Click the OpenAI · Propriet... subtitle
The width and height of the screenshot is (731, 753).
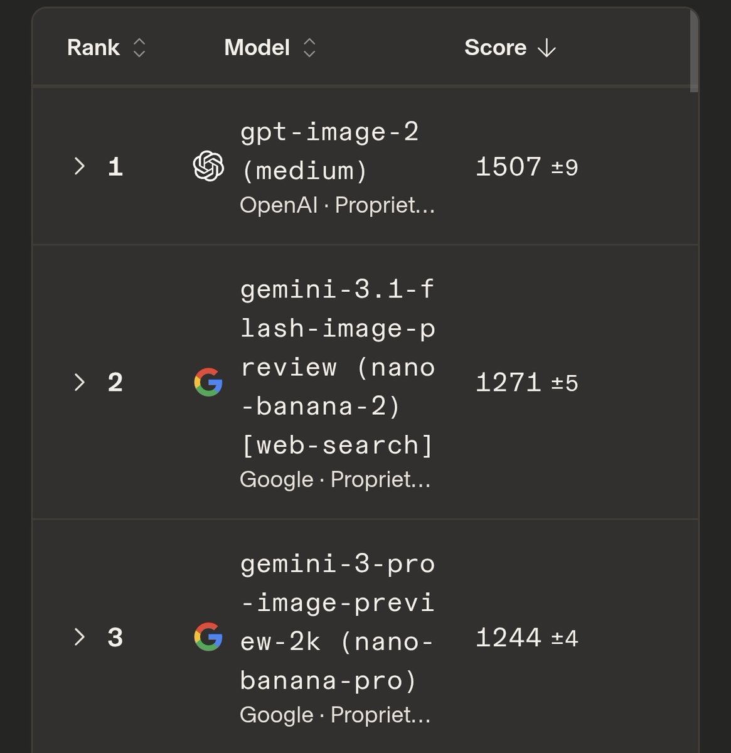337,205
